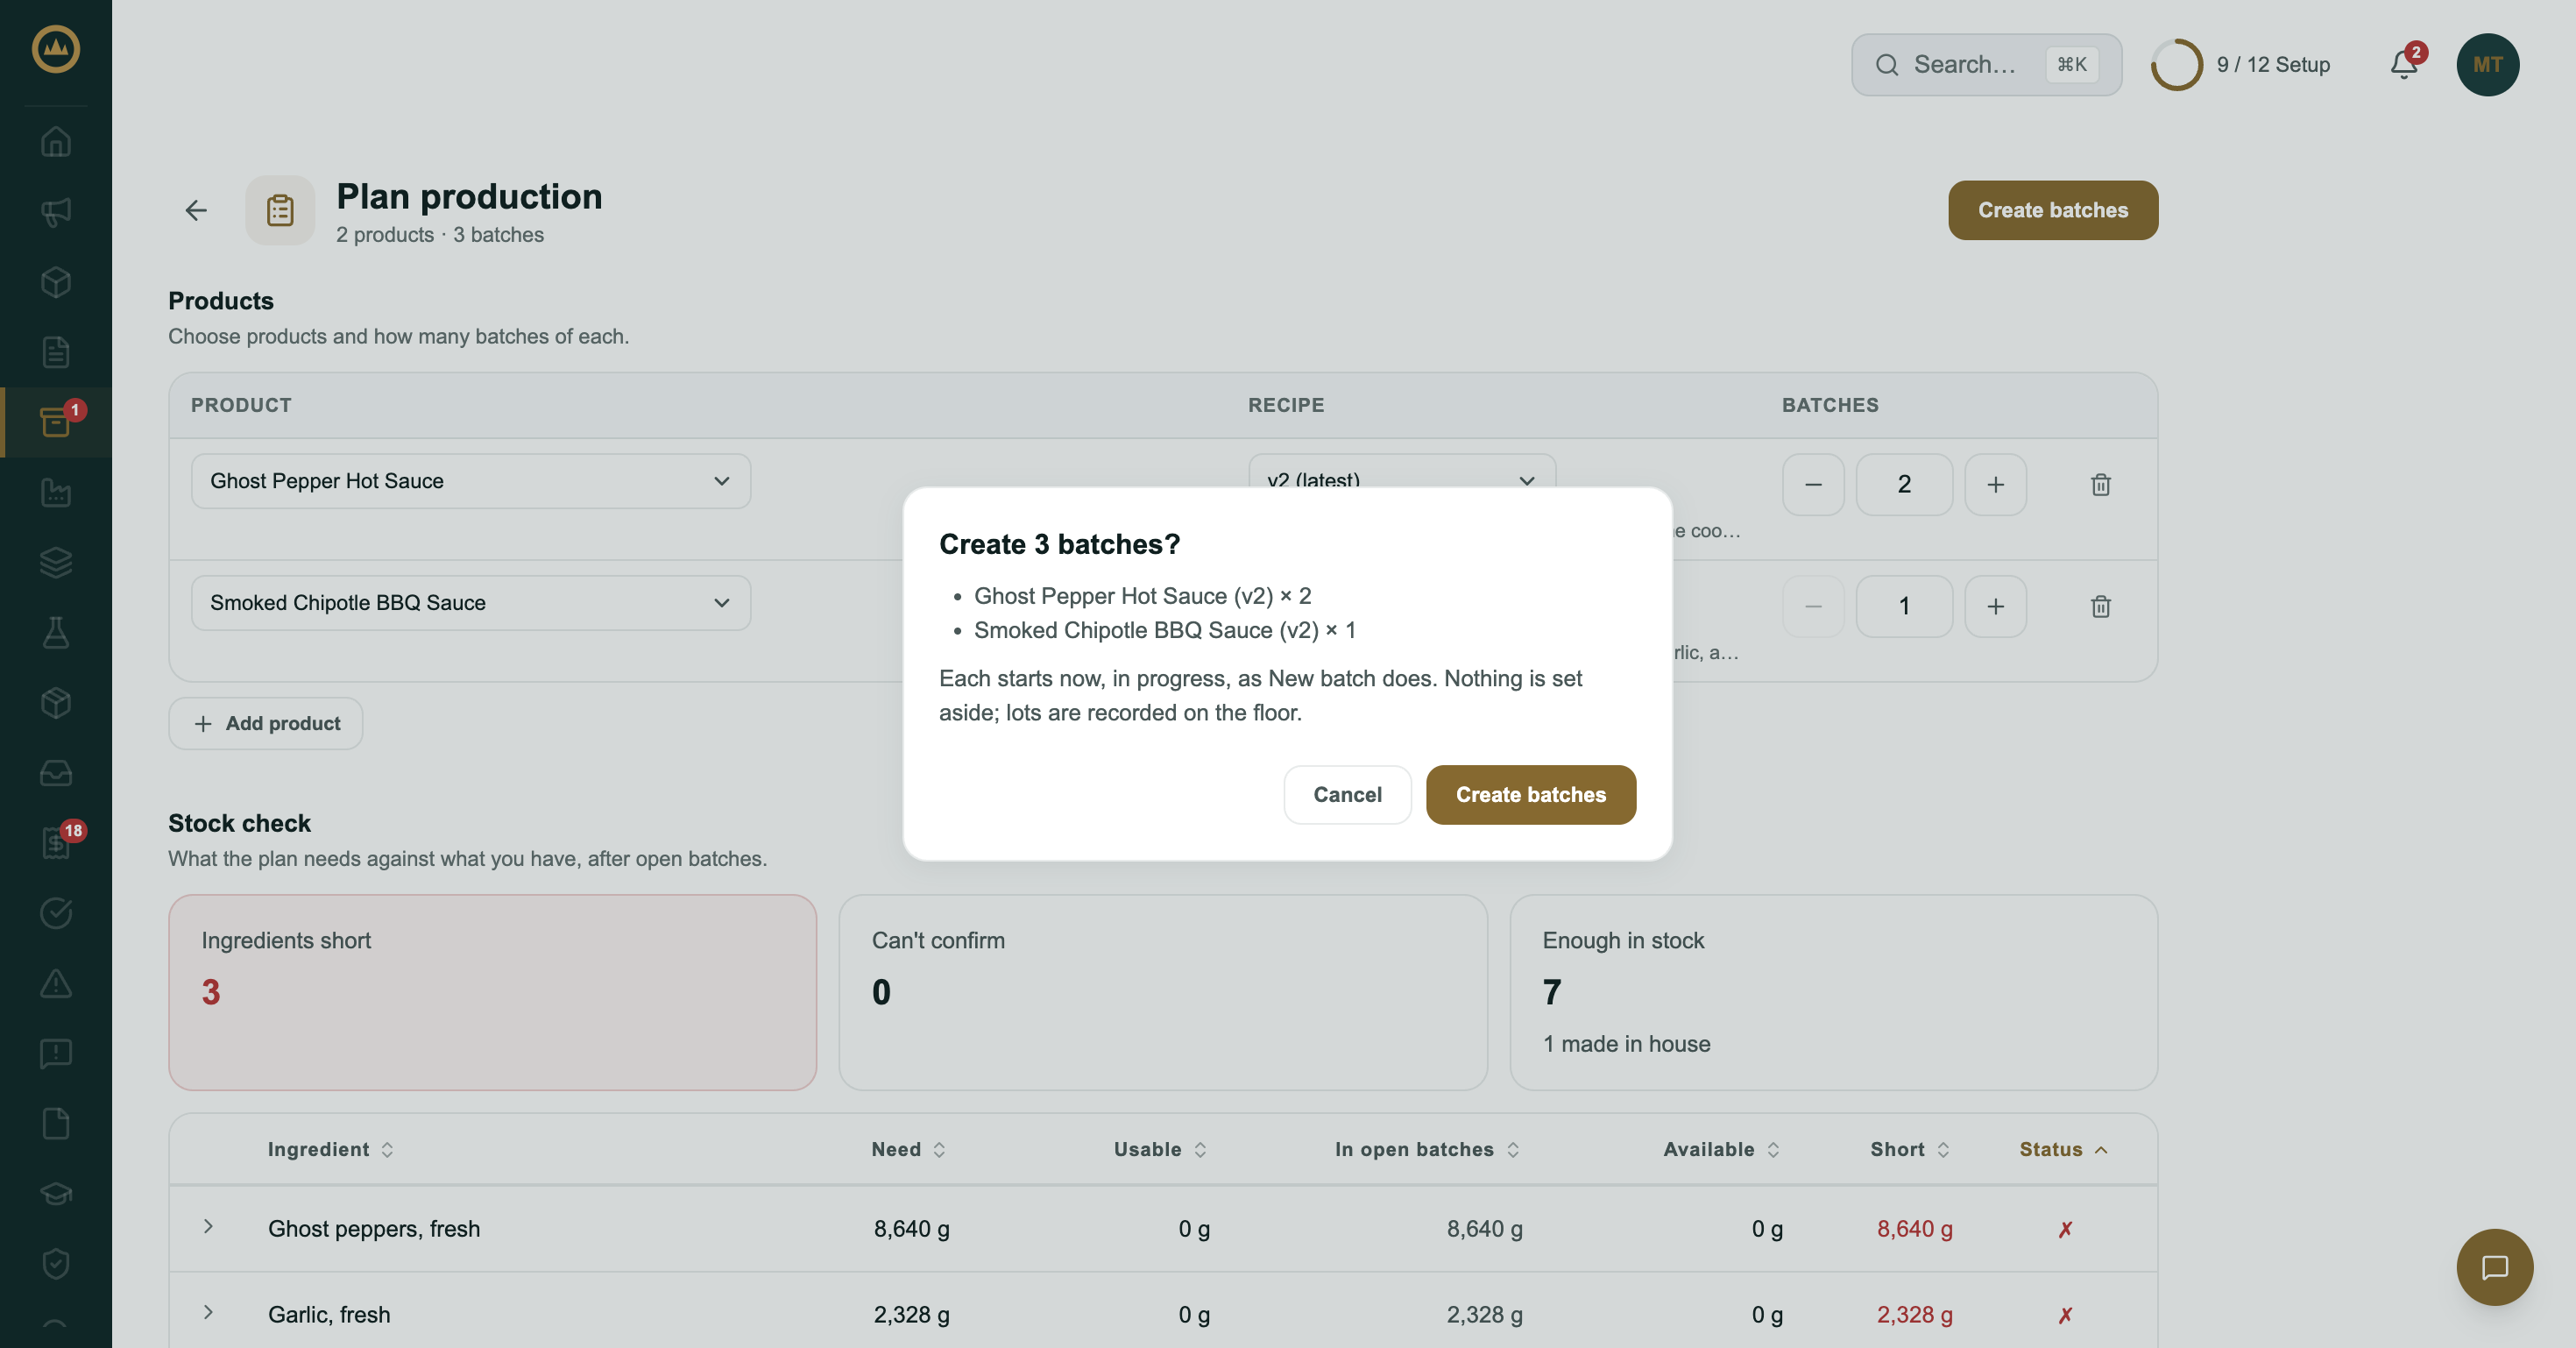Expand the Garlic, fresh row
This screenshot has width=2576, height=1348.
[208, 1313]
